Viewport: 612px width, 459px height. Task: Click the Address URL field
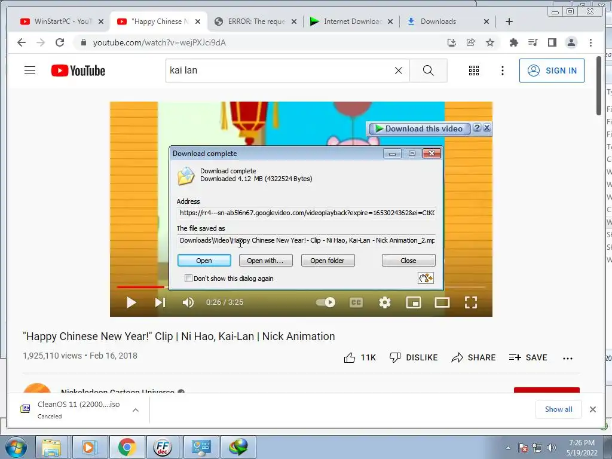click(307, 213)
